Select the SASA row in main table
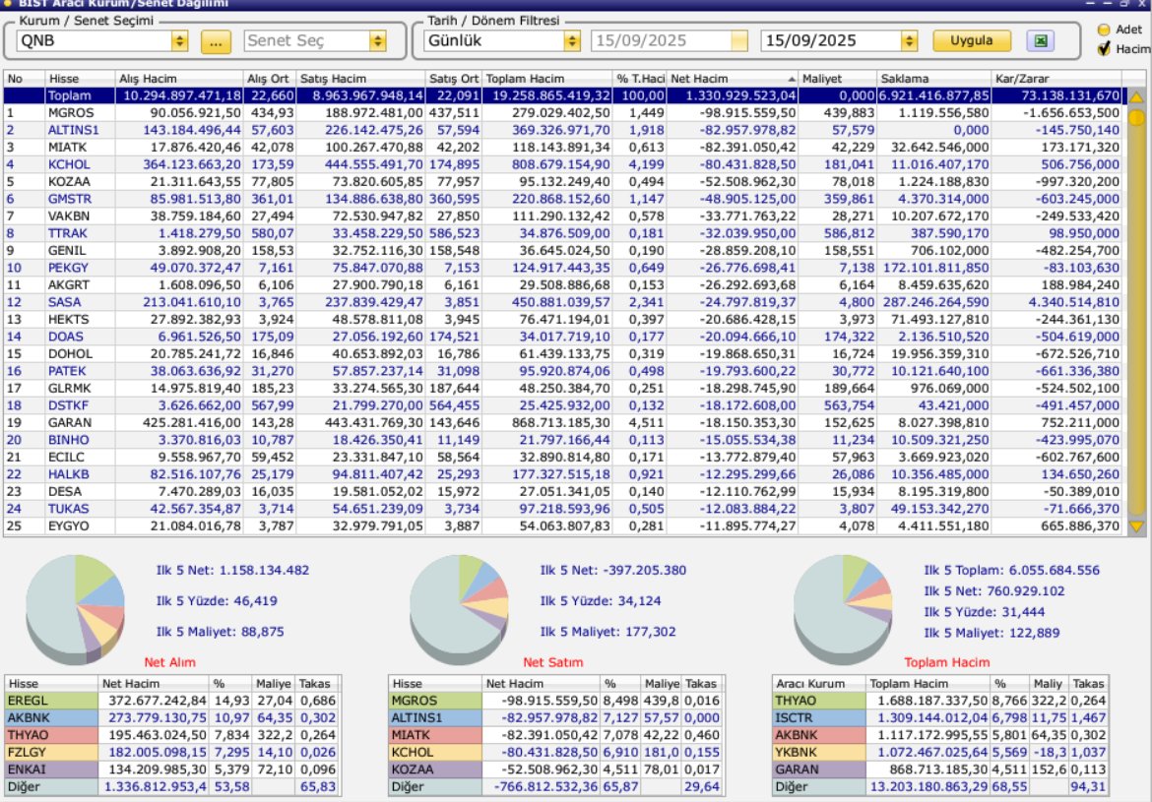This screenshot has width=1152, height=802. pos(563,302)
